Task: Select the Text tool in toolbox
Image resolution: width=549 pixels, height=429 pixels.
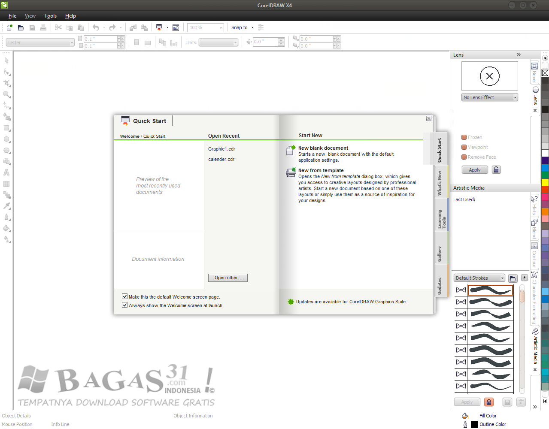Action: 6,172
